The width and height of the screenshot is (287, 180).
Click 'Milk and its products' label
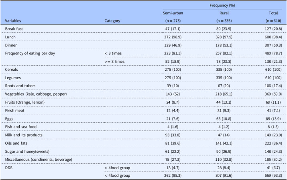(24, 135)
